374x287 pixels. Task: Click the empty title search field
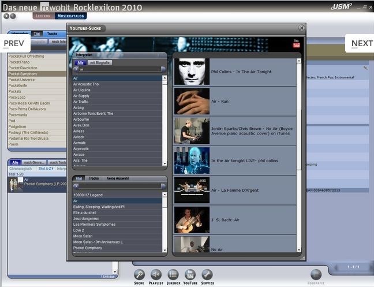tap(119, 186)
